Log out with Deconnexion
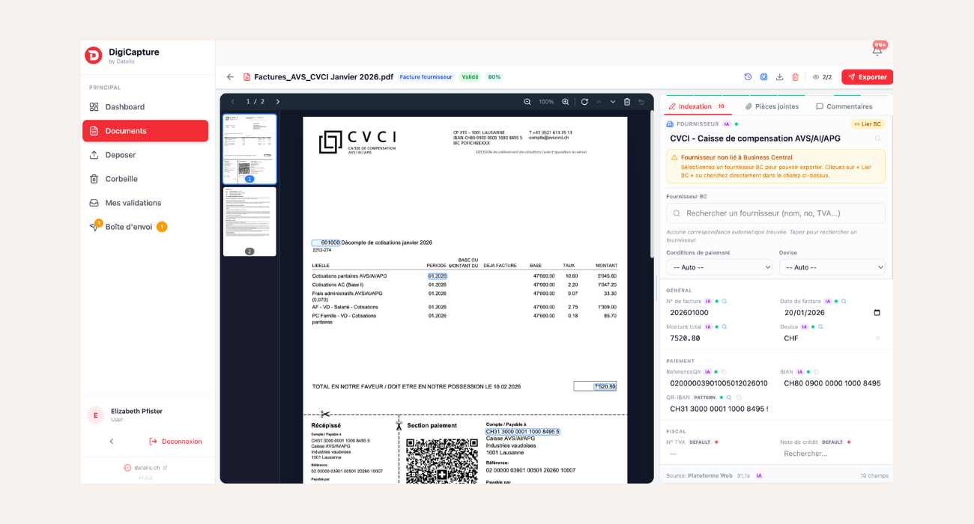Image resolution: width=974 pixels, height=524 pixels. tap(175, 442)
